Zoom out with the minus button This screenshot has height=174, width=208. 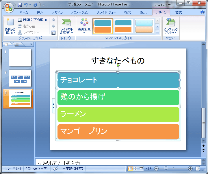[156, 169]
